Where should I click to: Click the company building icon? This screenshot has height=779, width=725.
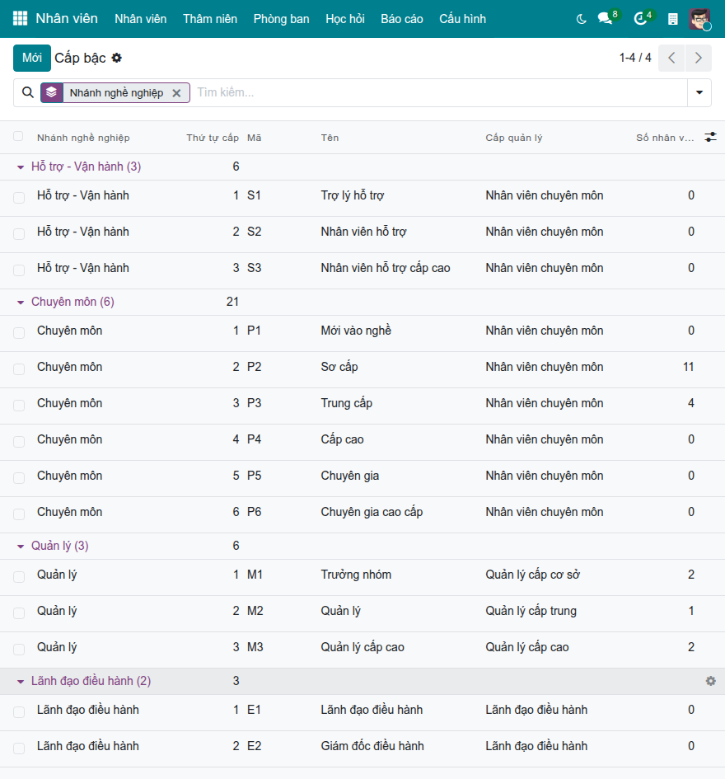click(673, 19)
